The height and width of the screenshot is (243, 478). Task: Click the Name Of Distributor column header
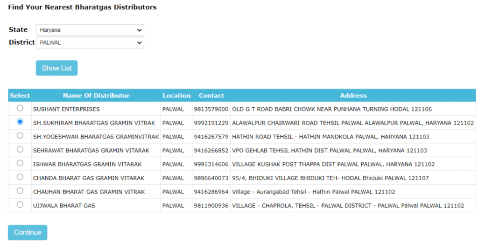tap(96, 96)
